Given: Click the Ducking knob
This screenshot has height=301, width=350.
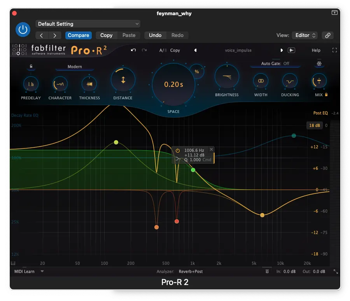Looking at the screenshot, I should [x=290, y=81].
